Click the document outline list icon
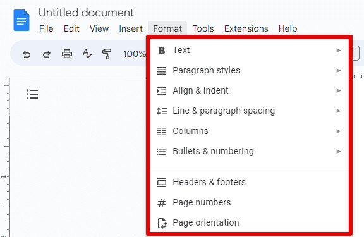The height and width of the screenshot is (237, 364). (x=32, y=94)
